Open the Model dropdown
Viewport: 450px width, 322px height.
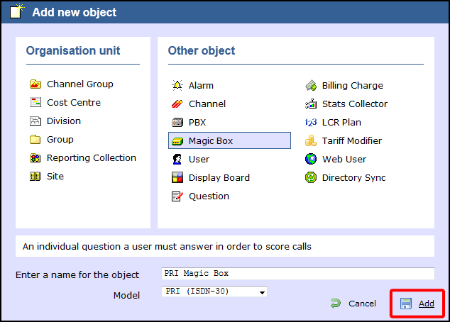tap(214, 292)
